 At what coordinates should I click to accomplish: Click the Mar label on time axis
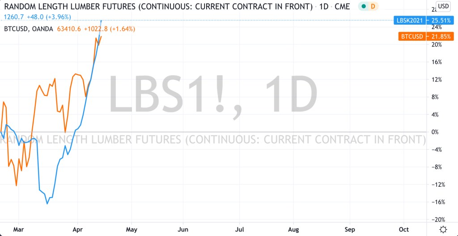pyautogui.click(x=18, y=229)
